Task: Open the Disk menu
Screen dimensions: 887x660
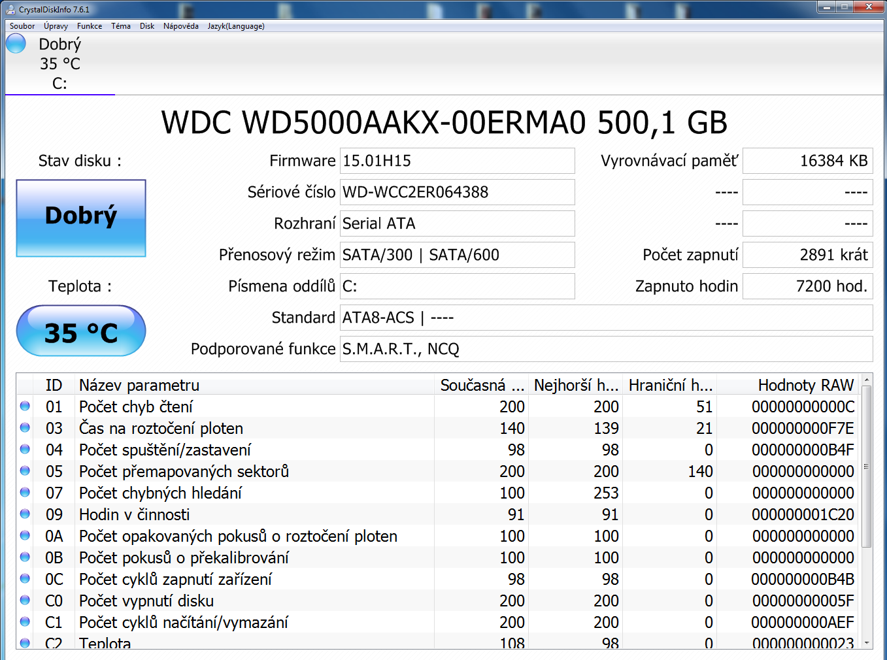Action: point(147,26)
